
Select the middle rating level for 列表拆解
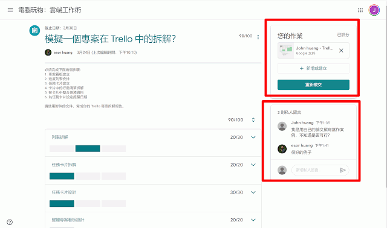[88, 148]
